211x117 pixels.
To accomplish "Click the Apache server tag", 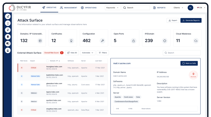I will [x=118, y=97].
